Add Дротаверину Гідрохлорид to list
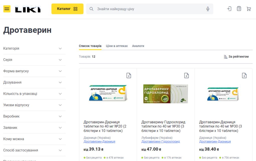The width and height of the screenshot is (256, 161). (x=186, y=75)
